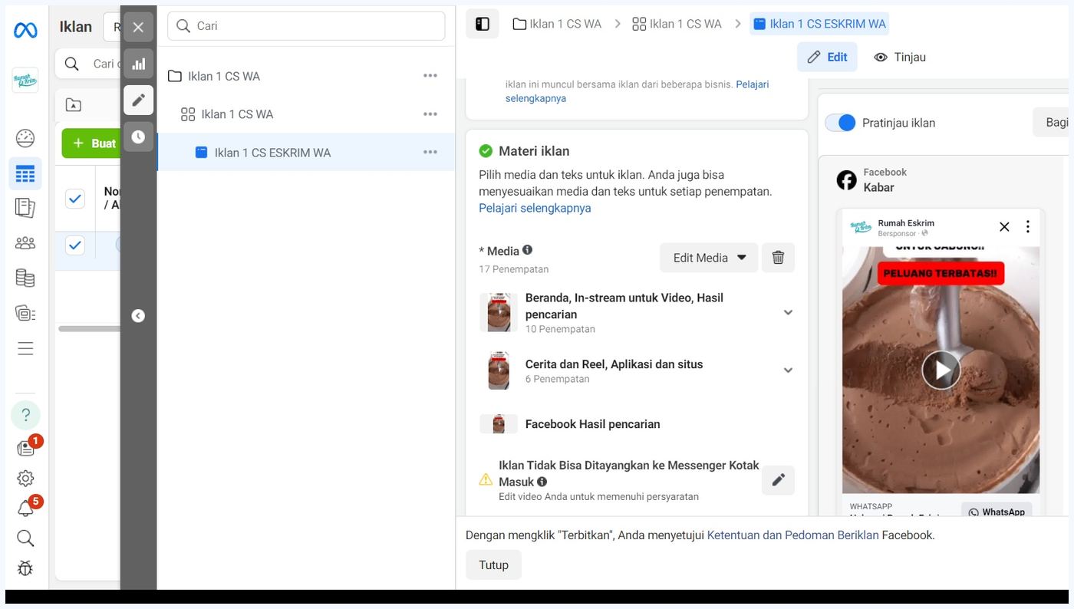Switch to the Edit tab
The image size is (1074, 609).
pos(827,57)
